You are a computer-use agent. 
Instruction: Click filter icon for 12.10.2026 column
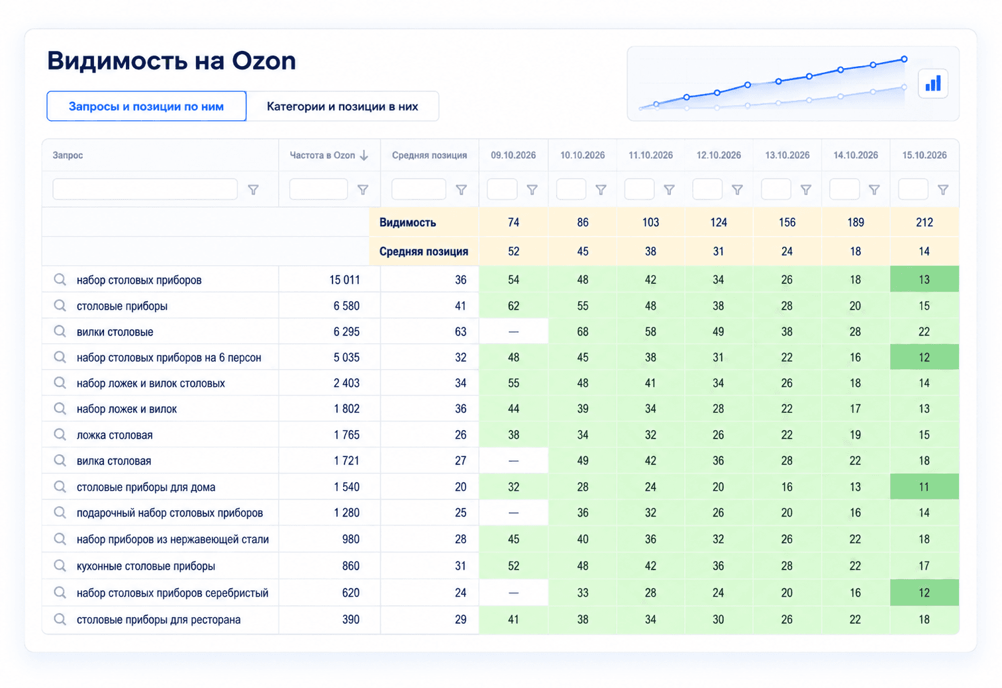point(737,190)
